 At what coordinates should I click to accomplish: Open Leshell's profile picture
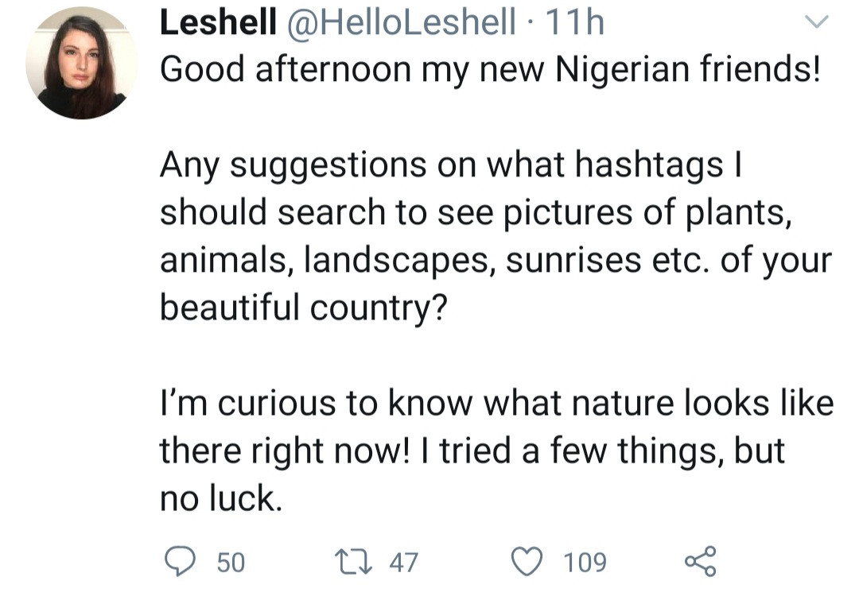pyautogui.click(x=81, y=64)
